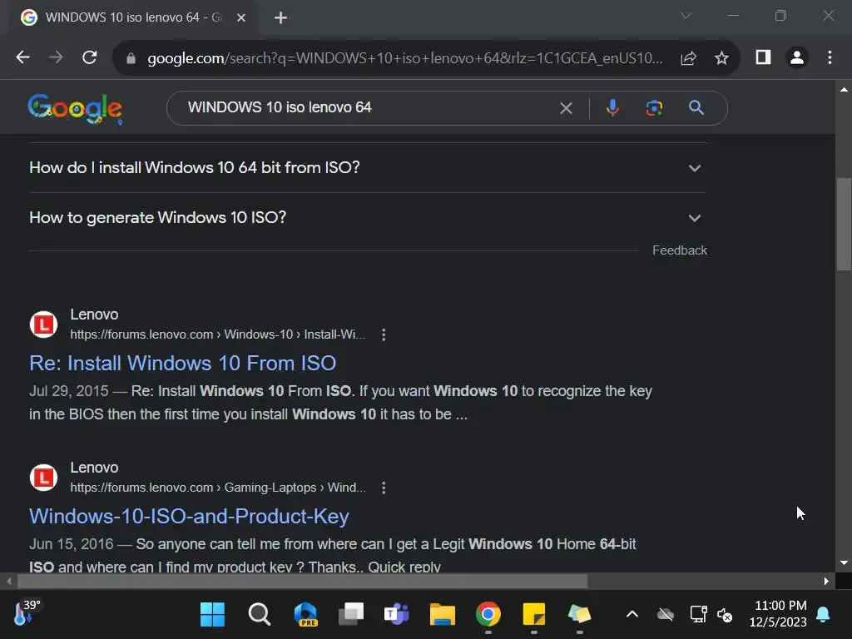The image size is (852, 639).
Task: Open "Windows-10-ISO-and-Product-Key" result
Action: [x=189, y=516]
